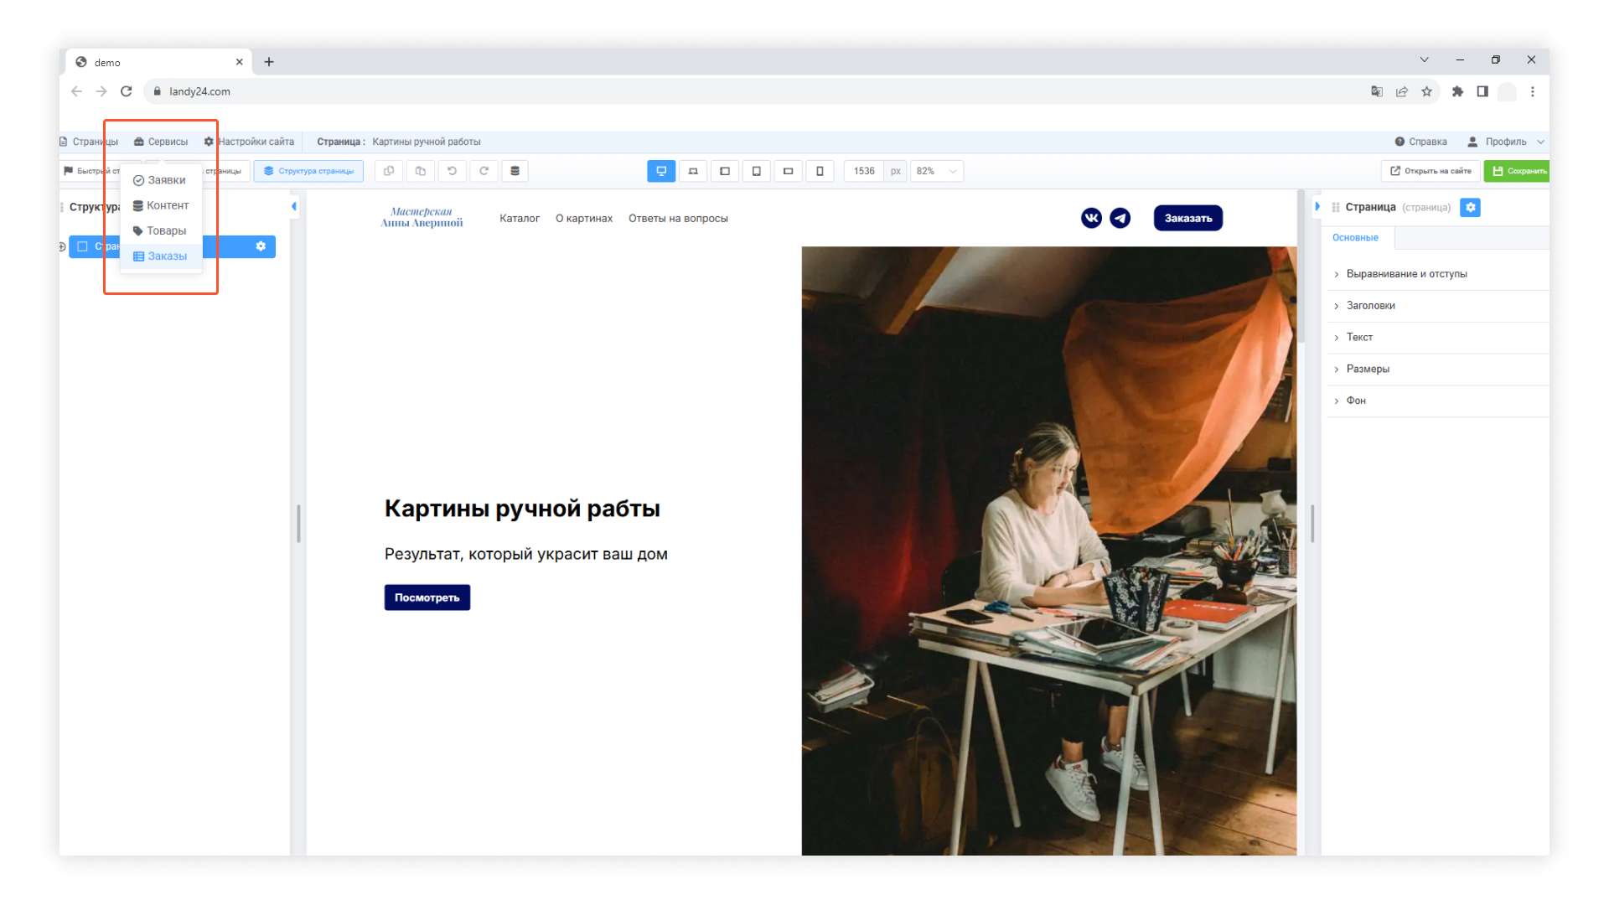Open the Контент menu entry
Image resolution: width=1609 pixels, height=905 pixels.
[x=161, y=205]
